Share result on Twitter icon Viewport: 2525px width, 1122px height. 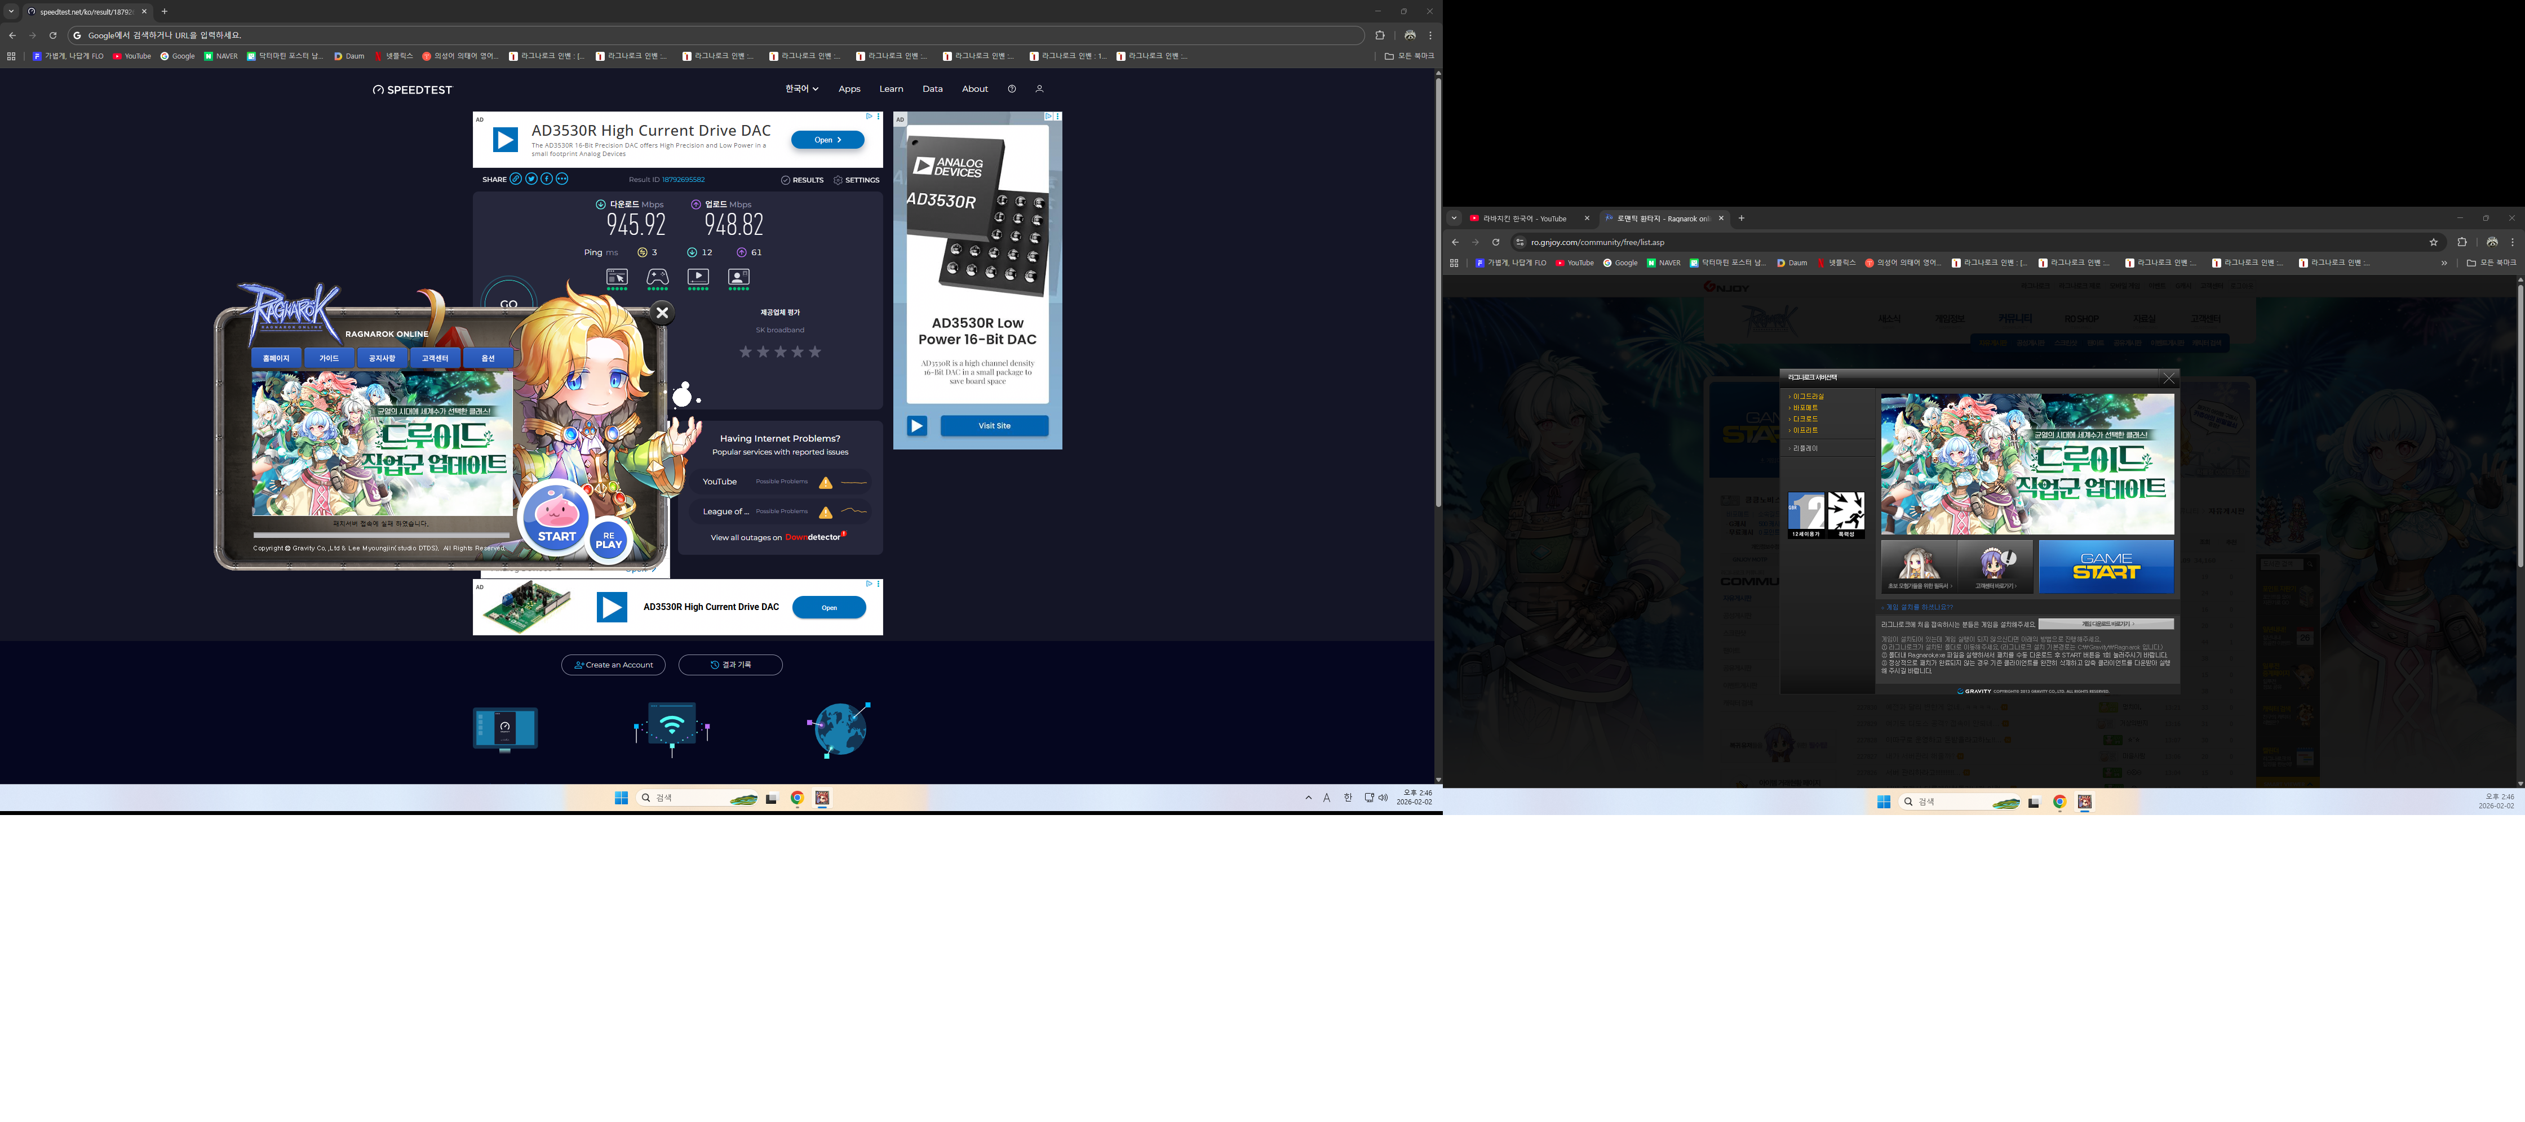[x=531, y=179]
